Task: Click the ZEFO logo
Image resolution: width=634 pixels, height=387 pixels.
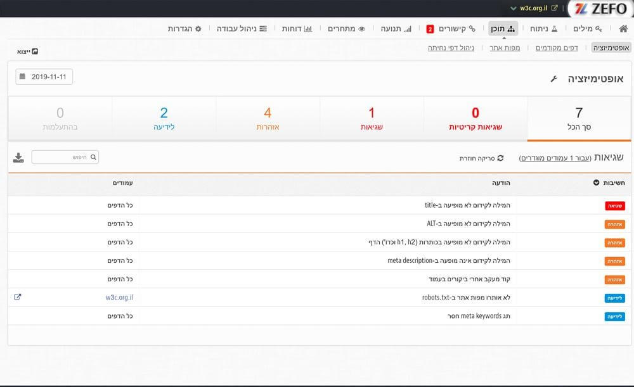Action: pyautogui.click(x=601, y=8)
